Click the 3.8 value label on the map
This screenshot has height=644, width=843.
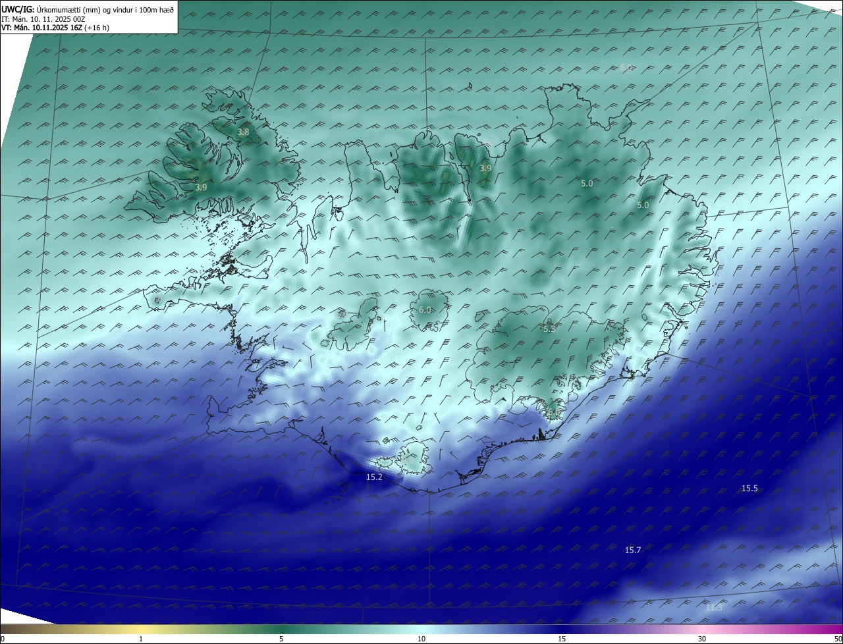tap(243, 132)
